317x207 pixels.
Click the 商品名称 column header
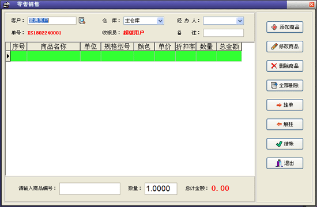tap(54, 47)
